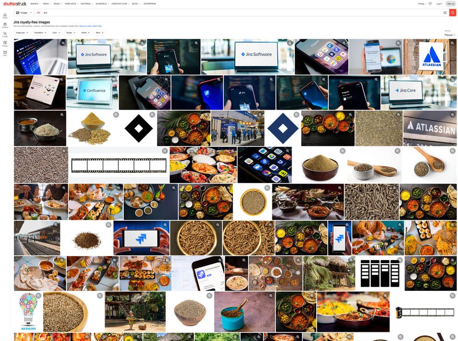This screenshot has height=341, width=458.
Task: Click the search magnifier button
Action: click(452, 12)
